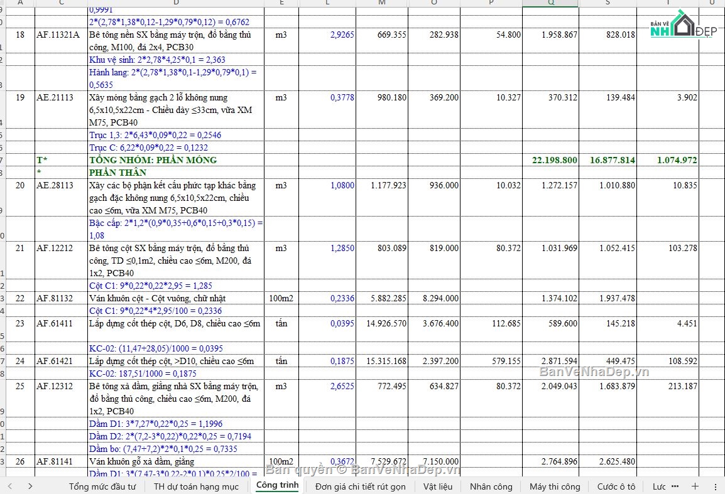Click the AF.11321A code cell
725x494 pixels.
pyautogui.click(x=61, y=35)
